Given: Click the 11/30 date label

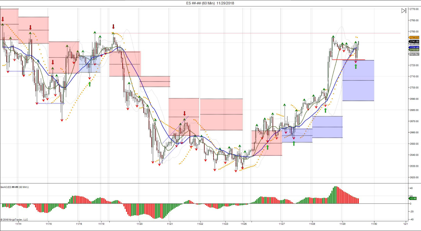Looking at the screenshot, I should [374, 224].
